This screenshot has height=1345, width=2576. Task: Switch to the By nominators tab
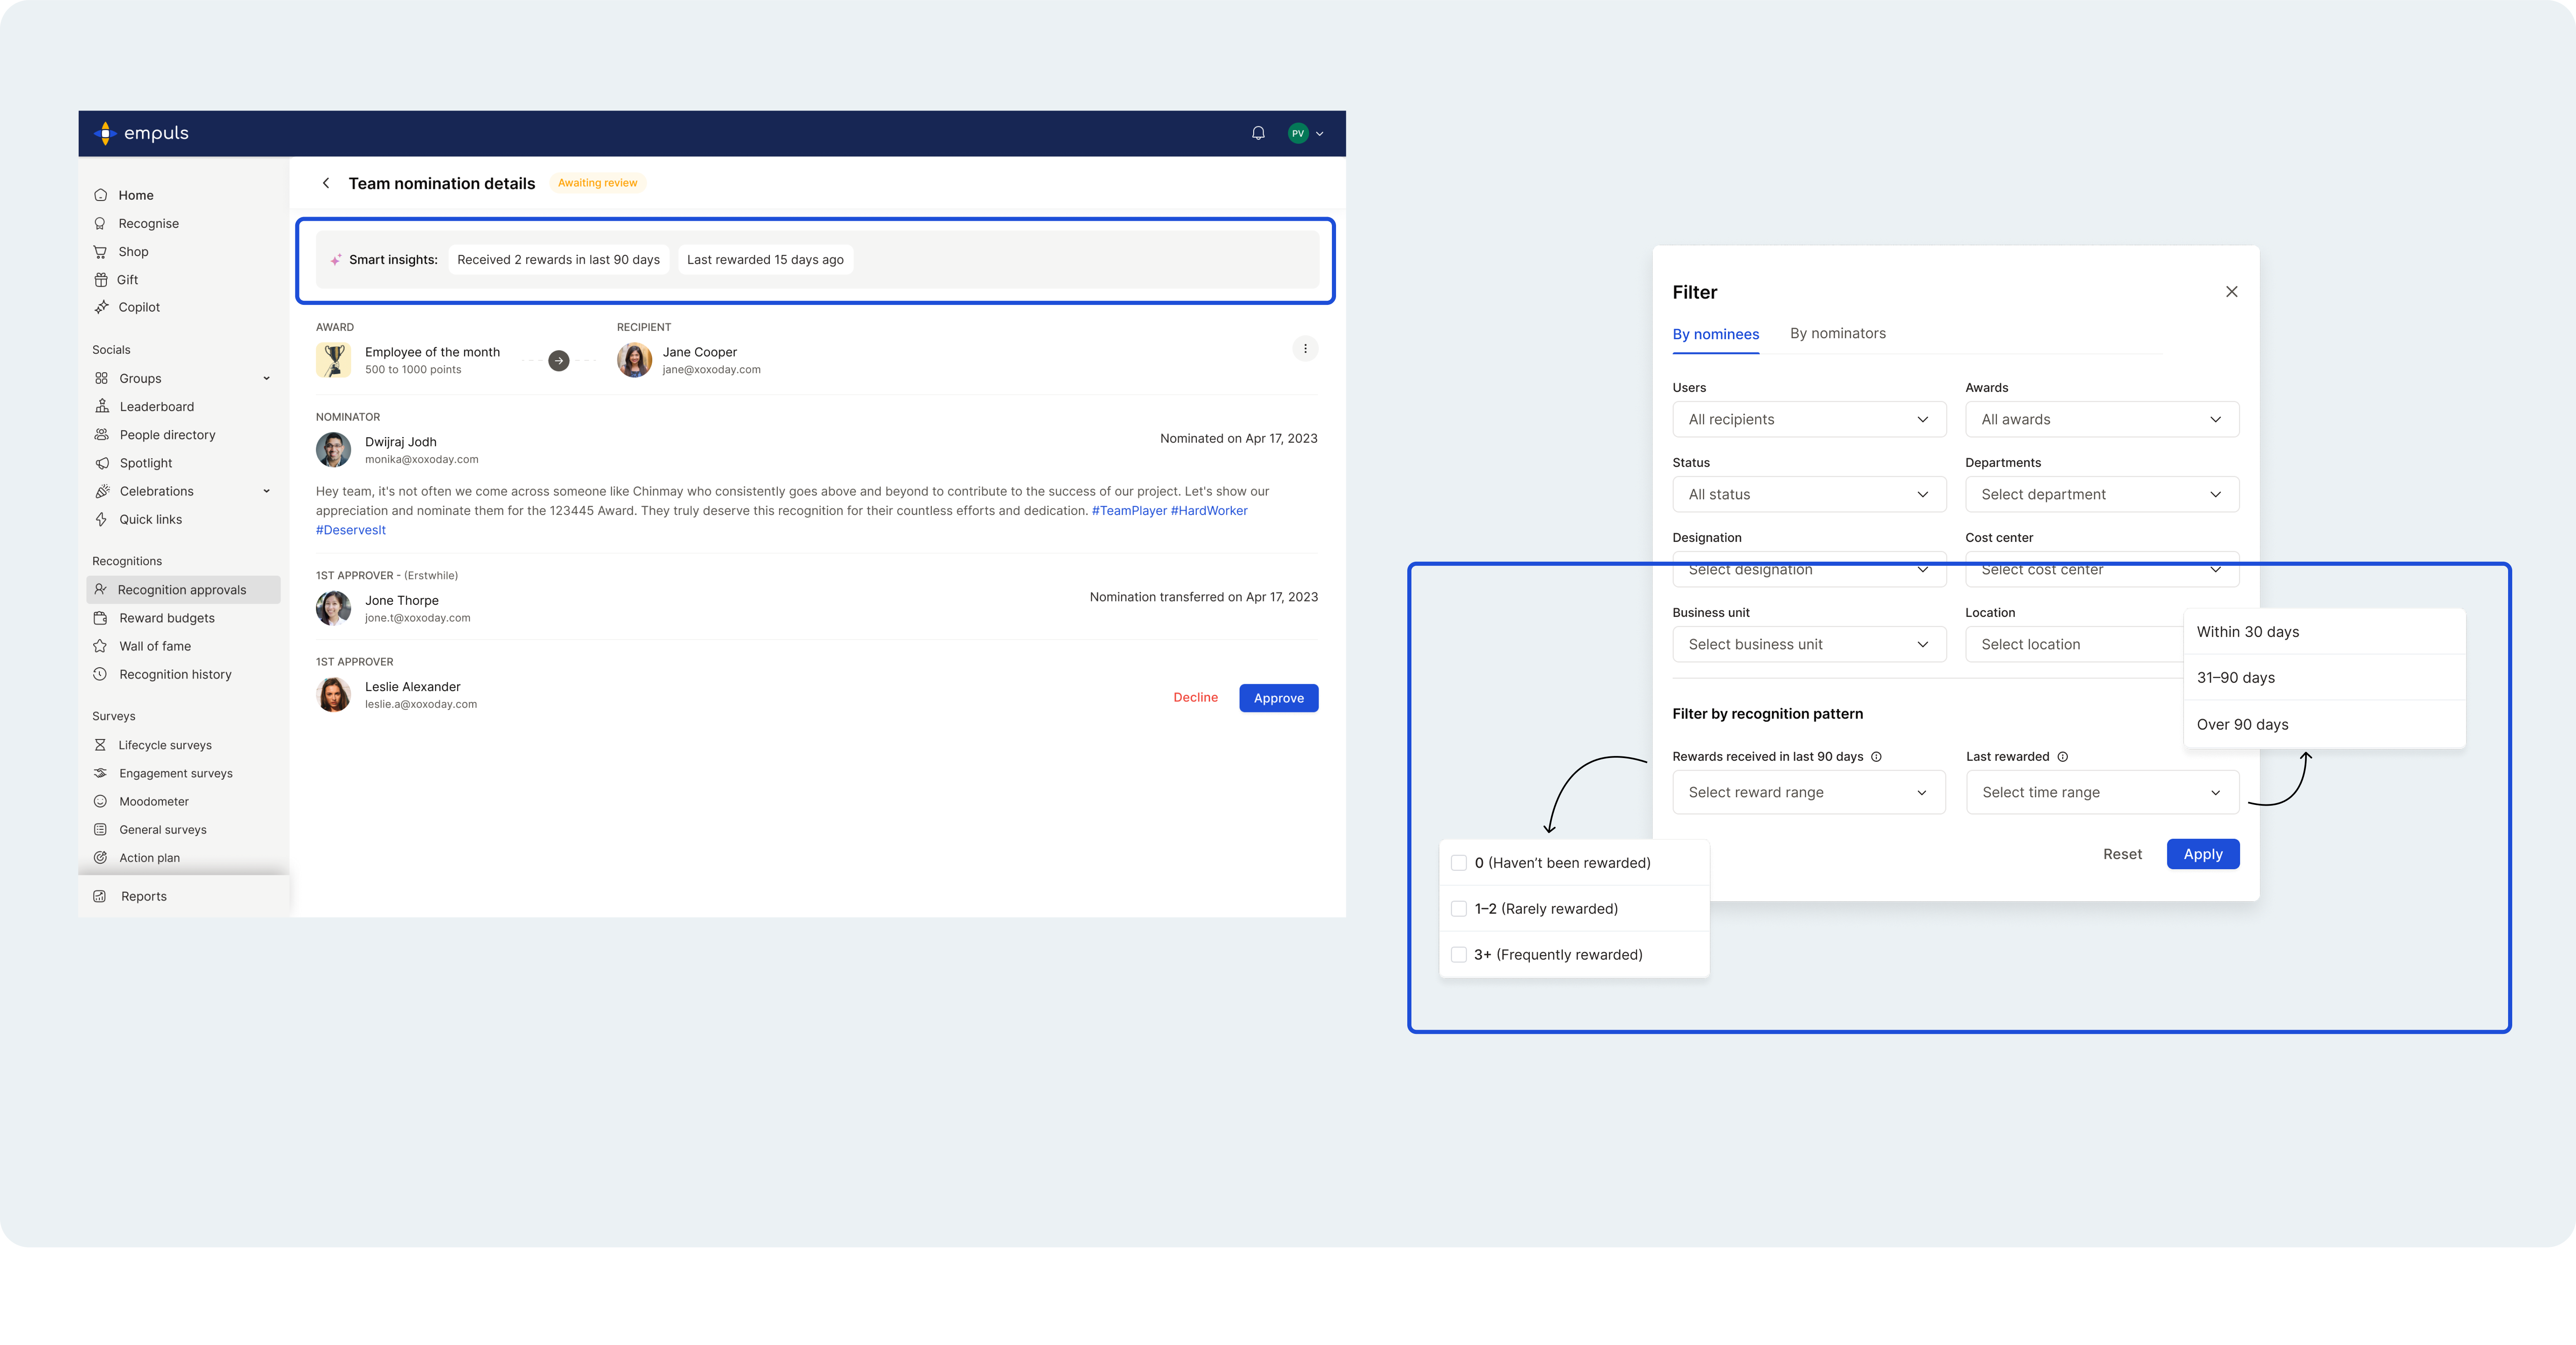tap(1838, 333)
